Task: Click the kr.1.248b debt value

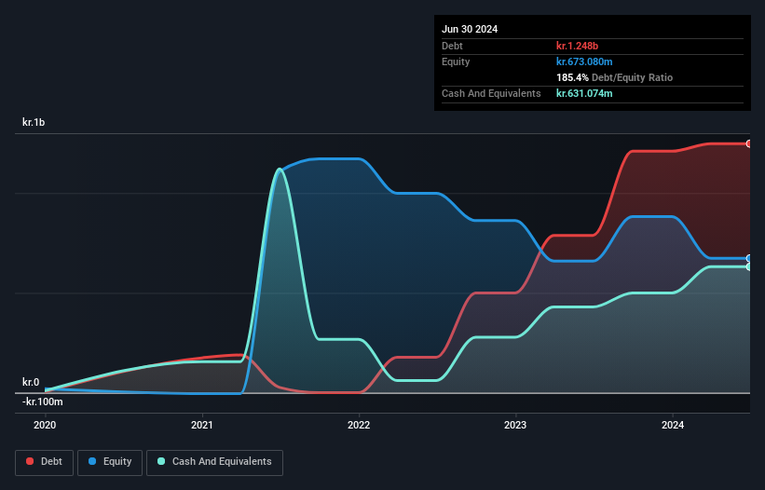Action: click(577, 46)
